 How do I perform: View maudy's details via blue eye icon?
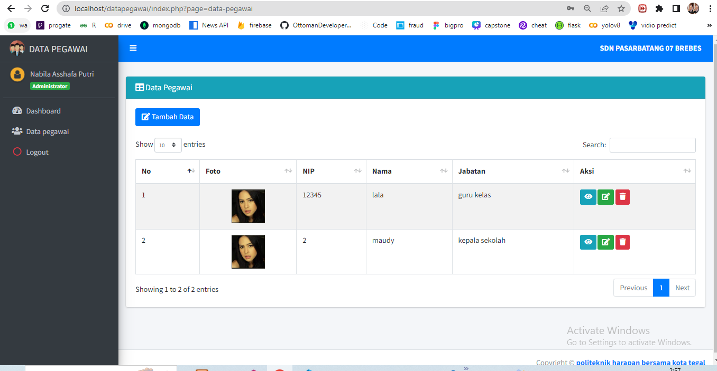pos(588,242)
